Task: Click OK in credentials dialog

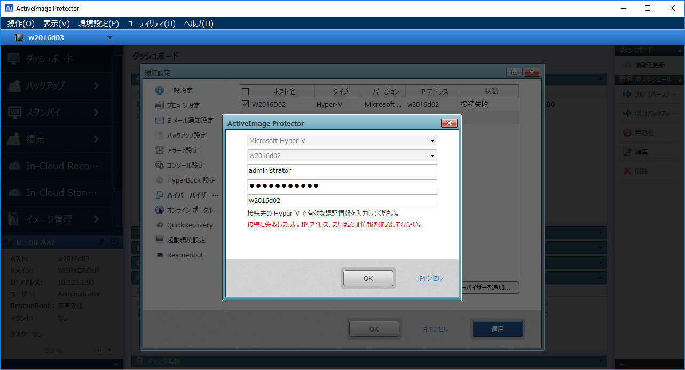Action: coord(368,278)
